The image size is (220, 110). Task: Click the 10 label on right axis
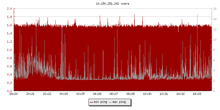tap(216, 39)
